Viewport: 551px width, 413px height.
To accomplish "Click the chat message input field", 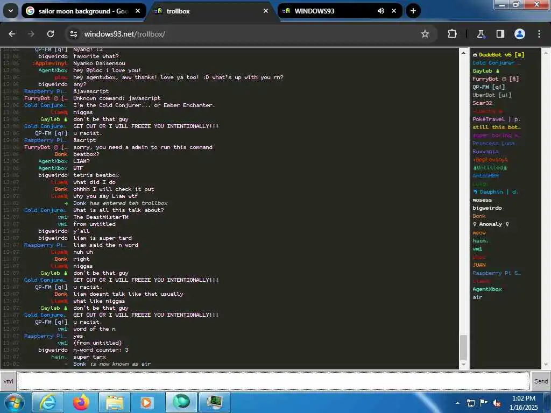I will tap(273, 381).
